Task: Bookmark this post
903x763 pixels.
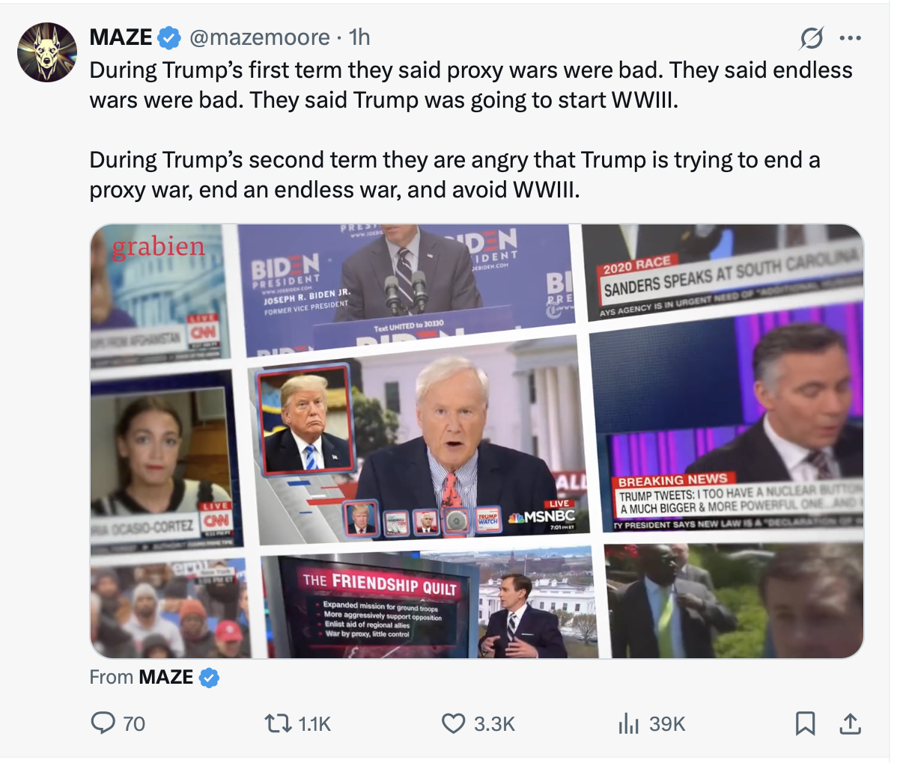Action: pos(805,723)
